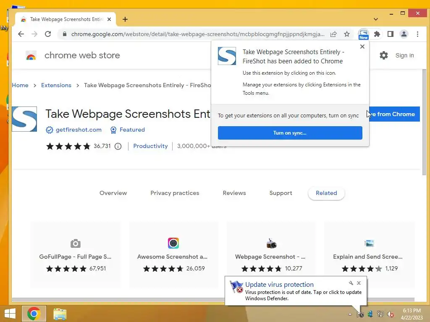Click the address bar URL
Screen dimensions: 430x322
(x=198, y=34)
